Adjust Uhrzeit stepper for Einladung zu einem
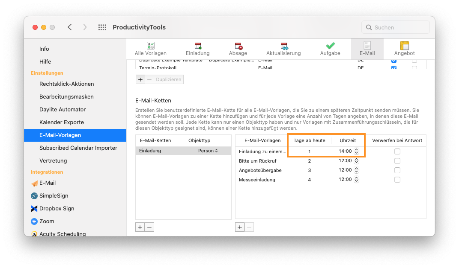The image size is (459, 268). 356,151
